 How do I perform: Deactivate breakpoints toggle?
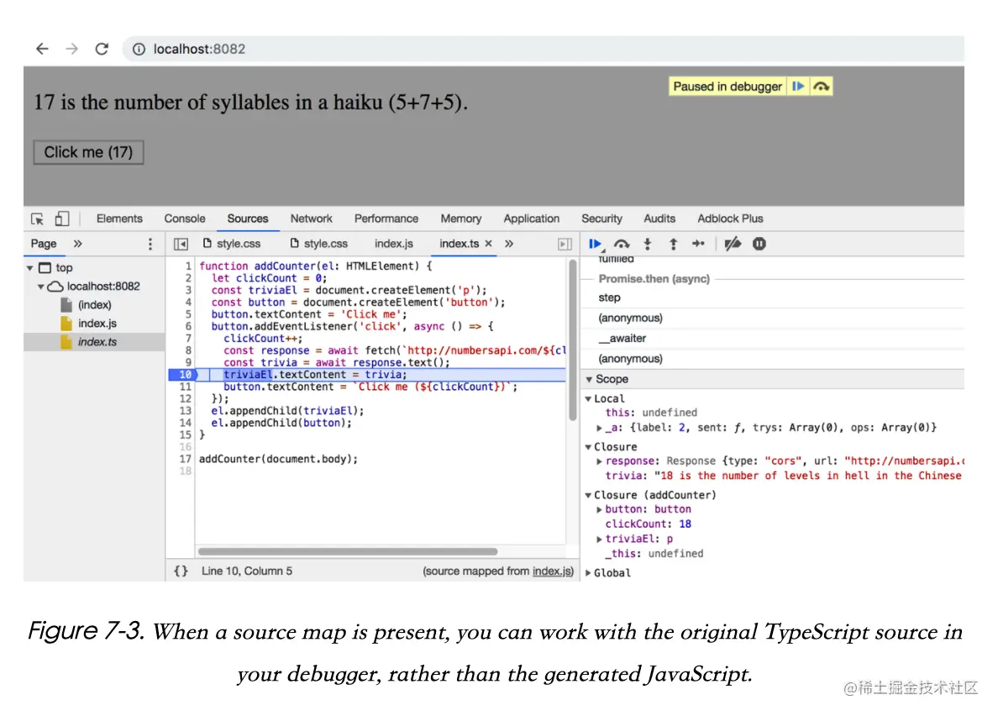(x=733, y=244)
